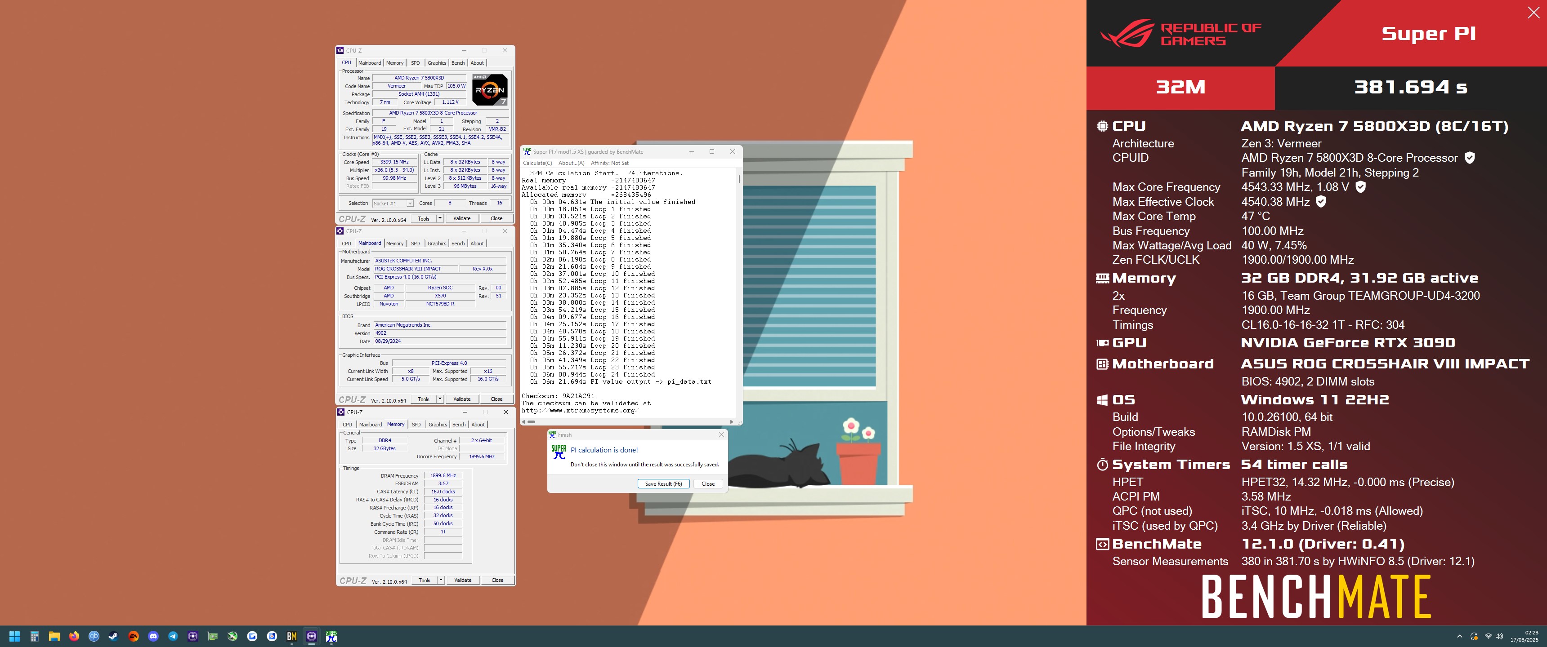The height and width of the screenshot is (647, 1547).
Task: Click the CPU chip icon in the BenchMate panel
Action: tap(1103, 126)
